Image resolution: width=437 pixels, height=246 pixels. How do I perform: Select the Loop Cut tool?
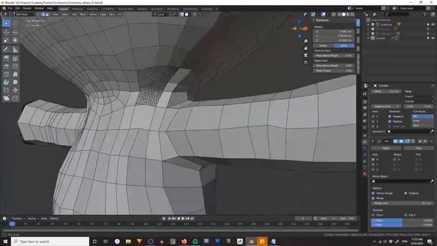tap(15, 66)
